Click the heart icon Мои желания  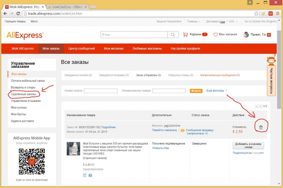(x=215, y=35)
